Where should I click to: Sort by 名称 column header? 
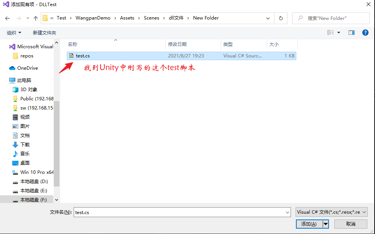116,44
